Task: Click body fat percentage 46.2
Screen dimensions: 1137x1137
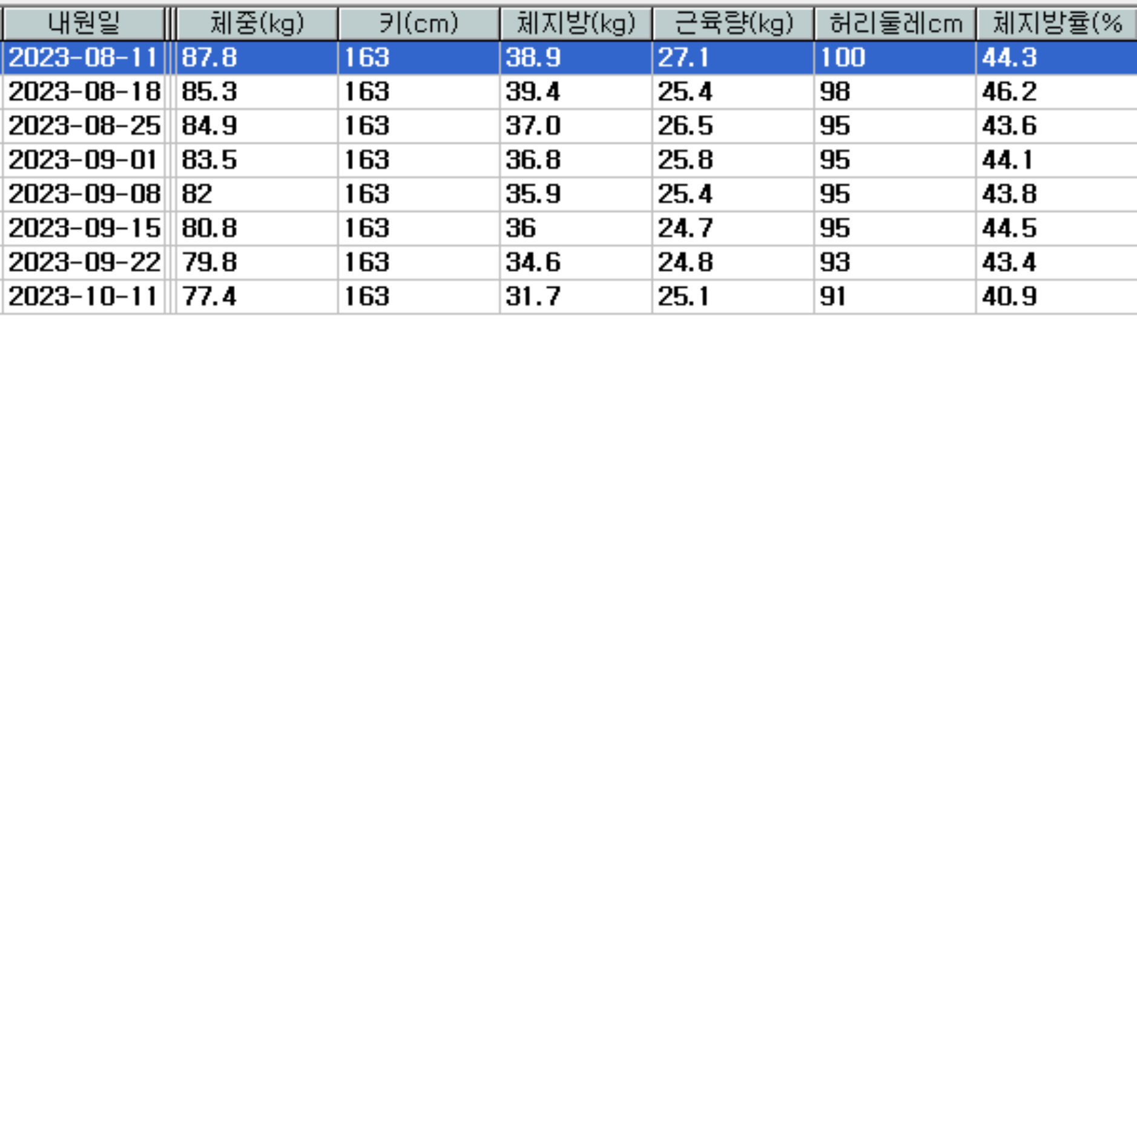Action: 1009,92
